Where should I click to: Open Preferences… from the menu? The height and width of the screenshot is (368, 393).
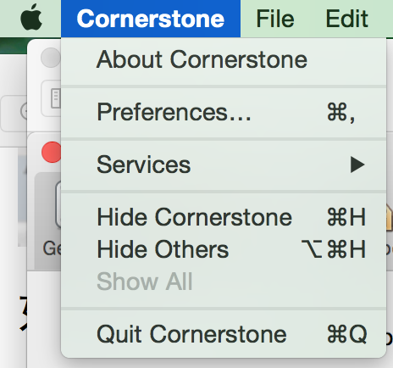point(224,113)
